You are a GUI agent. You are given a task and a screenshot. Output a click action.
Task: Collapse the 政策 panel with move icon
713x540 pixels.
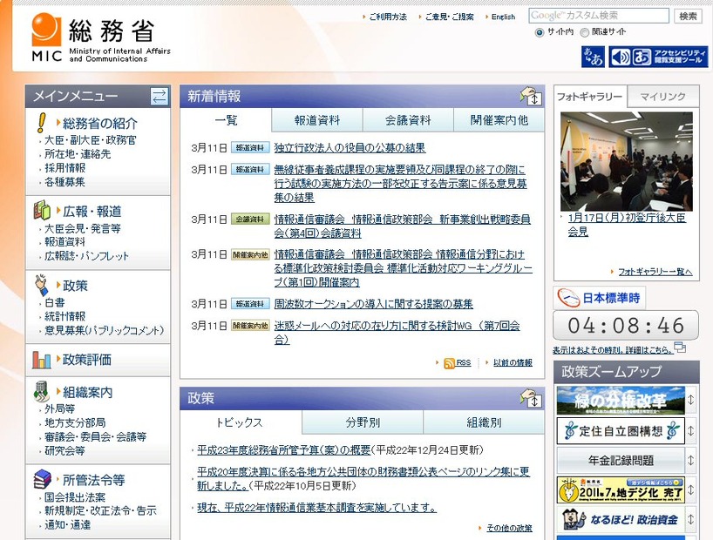(532, 398)
